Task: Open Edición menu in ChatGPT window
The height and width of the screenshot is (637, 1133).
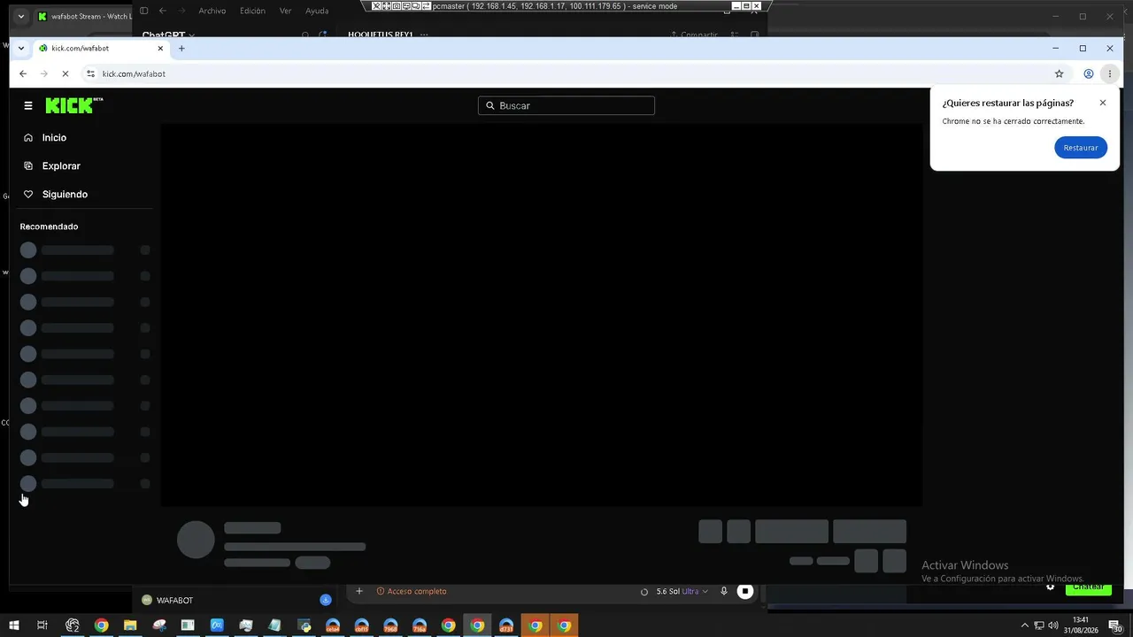Action: pos(252,11)
